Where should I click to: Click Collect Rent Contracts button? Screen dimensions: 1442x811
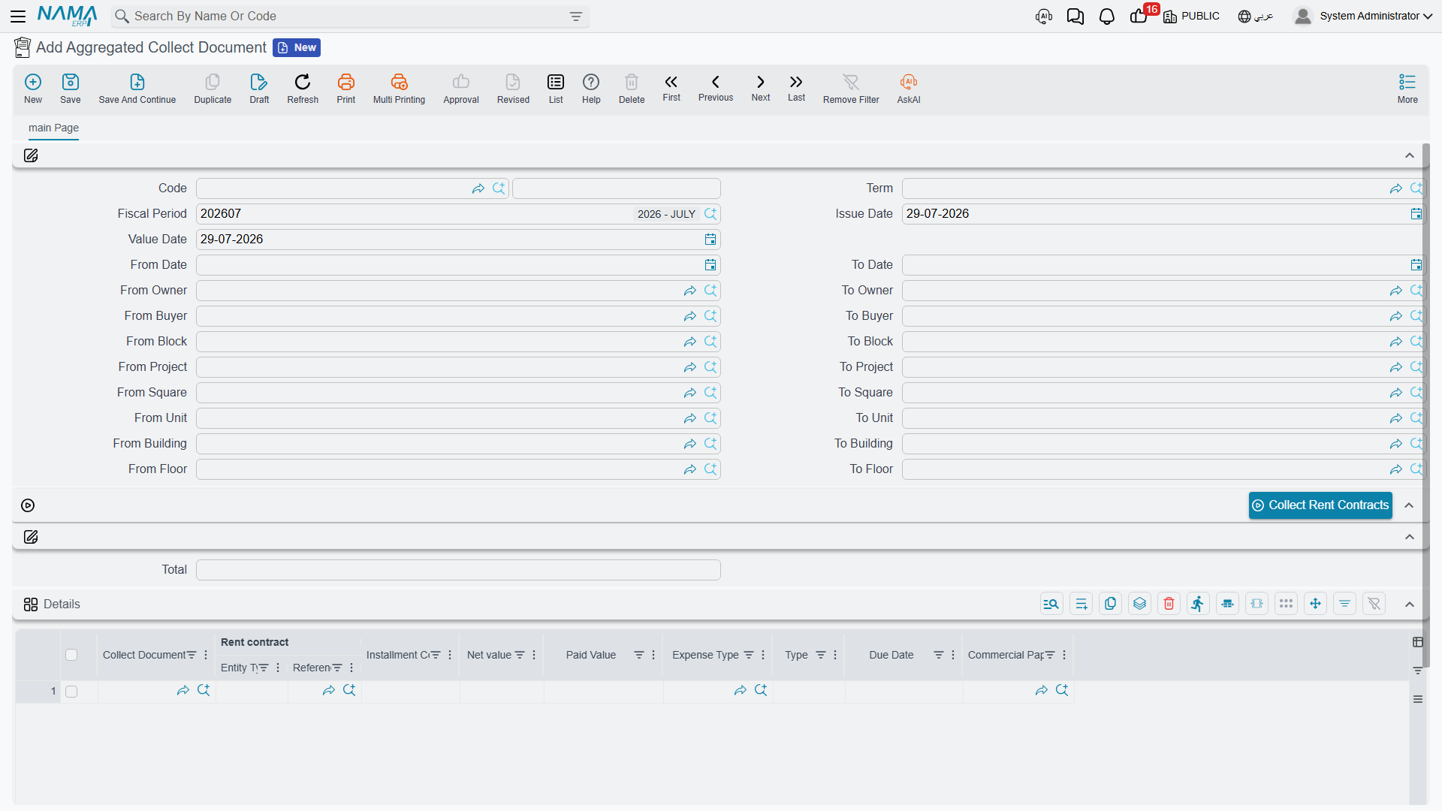tap(1320, 505)
